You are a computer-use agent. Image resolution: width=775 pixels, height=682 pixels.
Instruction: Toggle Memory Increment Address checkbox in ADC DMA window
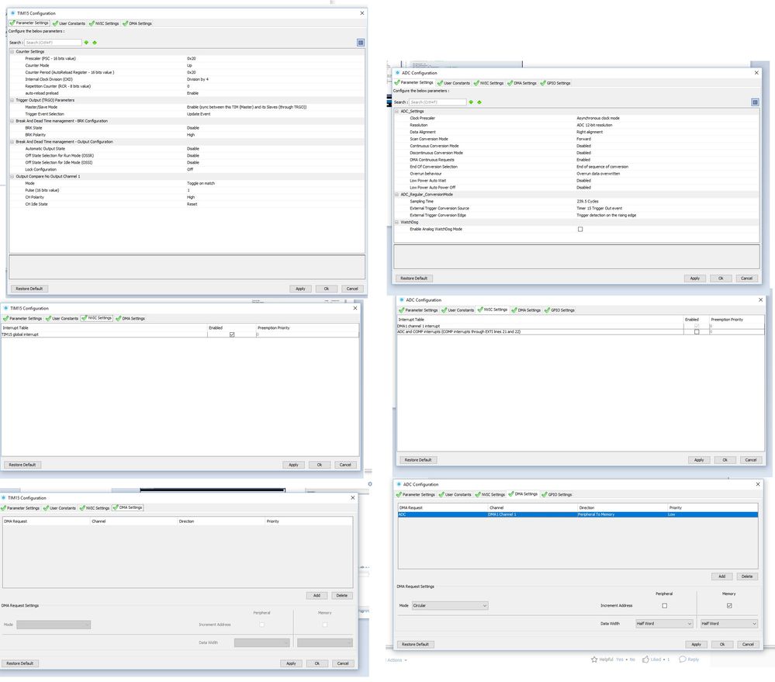tap(729, 605)
